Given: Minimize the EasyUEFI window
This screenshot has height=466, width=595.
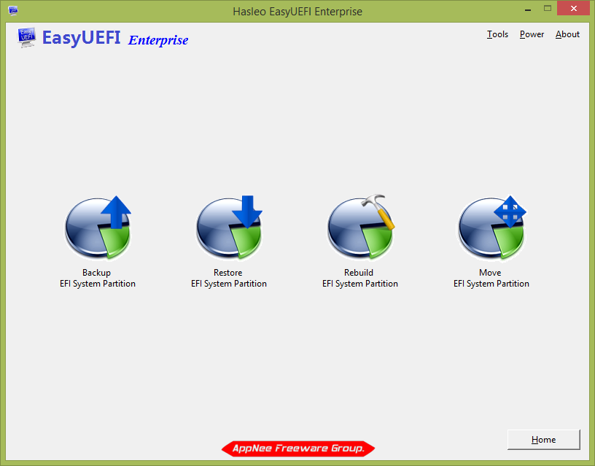Looking at the screenshot, I should (527, 9).
